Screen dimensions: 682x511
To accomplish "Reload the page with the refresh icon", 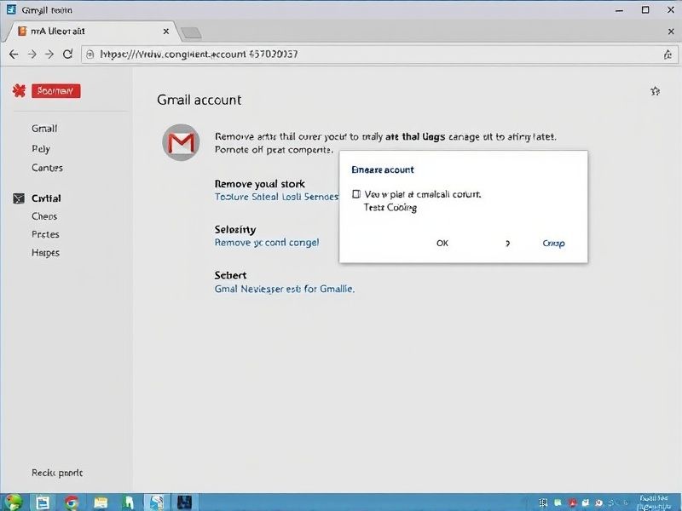I will tap(67, 55).
